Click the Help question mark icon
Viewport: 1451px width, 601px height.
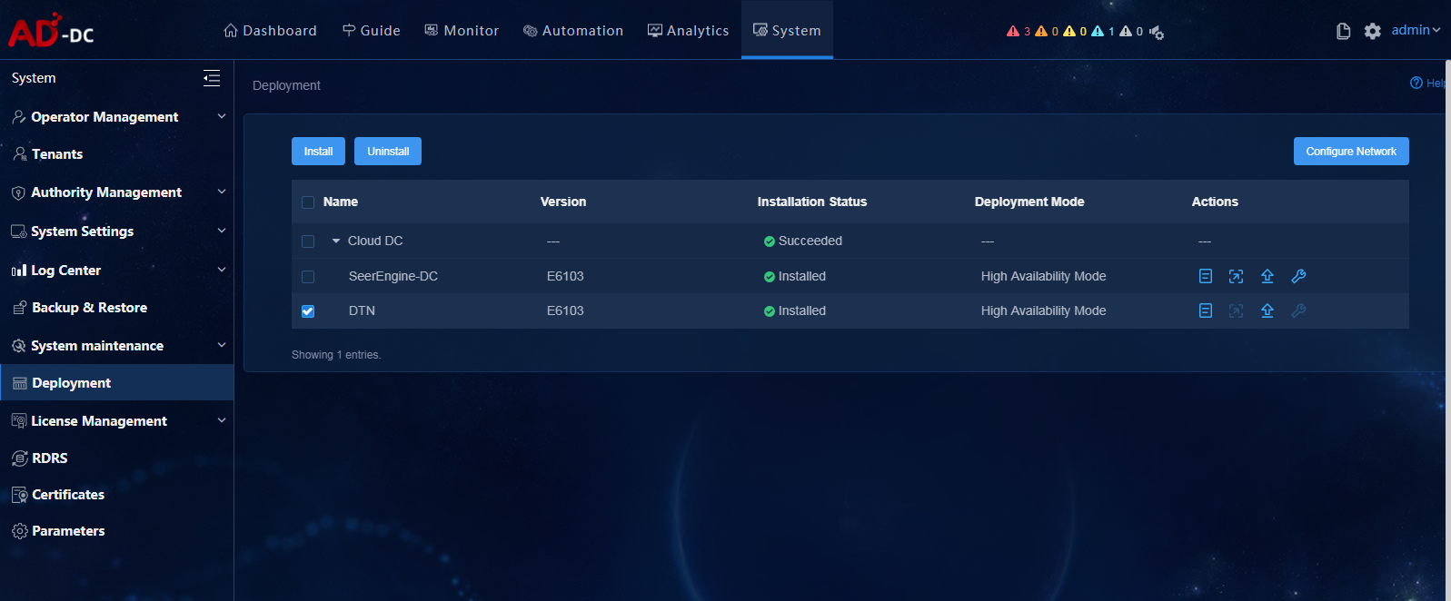pos(1416,83)
